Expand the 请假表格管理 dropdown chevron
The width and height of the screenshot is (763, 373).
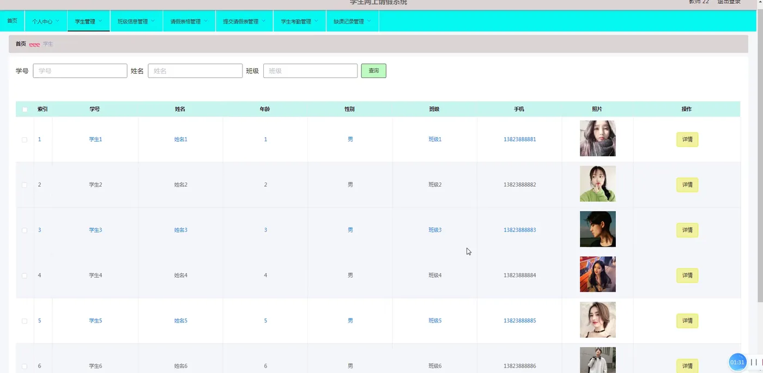click(205, 21)
